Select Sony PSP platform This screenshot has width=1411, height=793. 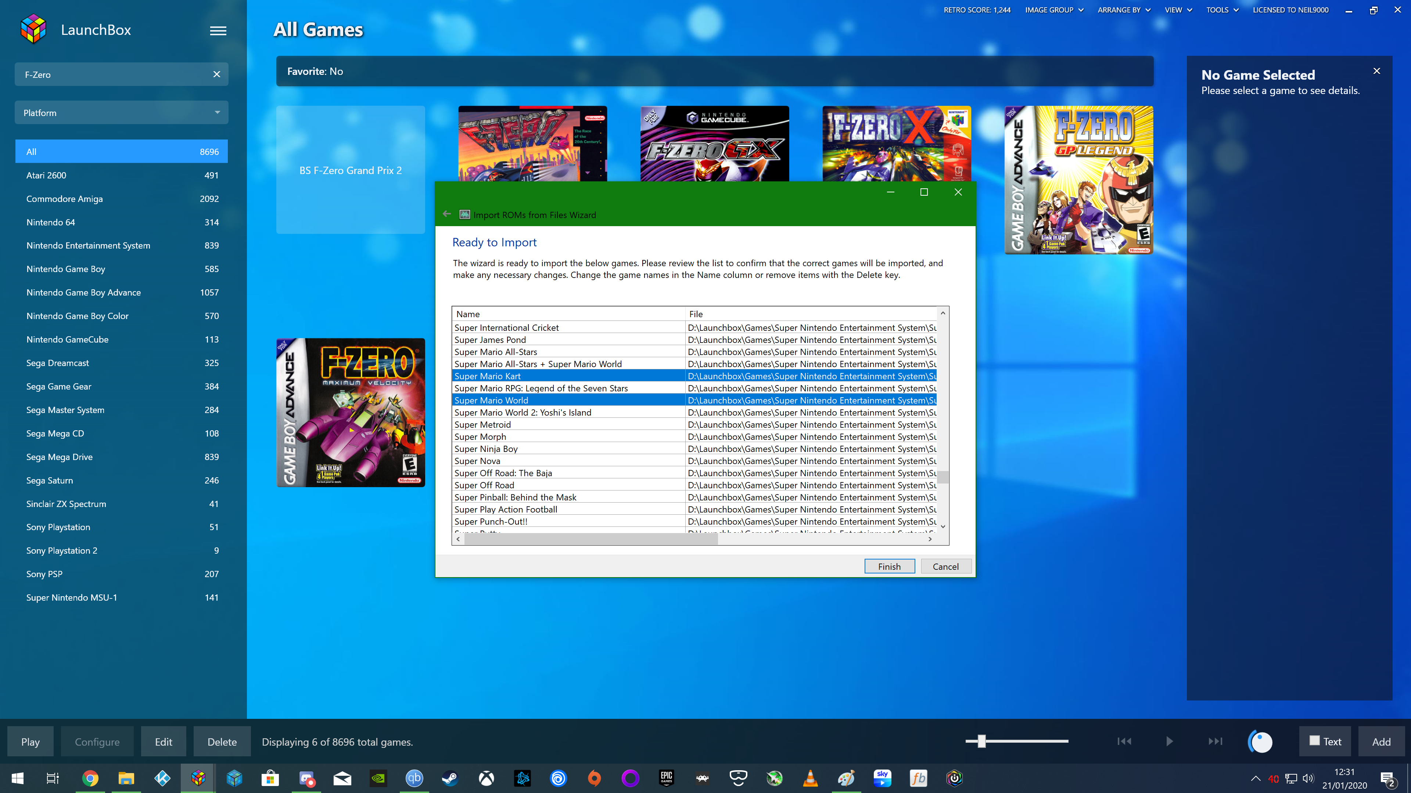pos(121,574)
